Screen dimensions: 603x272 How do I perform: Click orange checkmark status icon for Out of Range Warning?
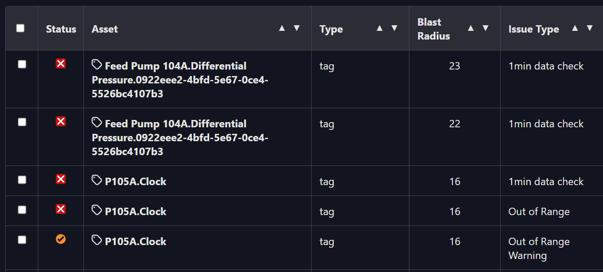(x=61, y=239)
